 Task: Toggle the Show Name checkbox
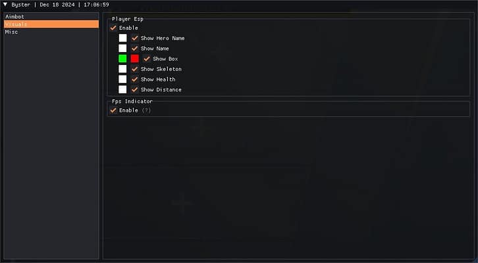(135, 49)
